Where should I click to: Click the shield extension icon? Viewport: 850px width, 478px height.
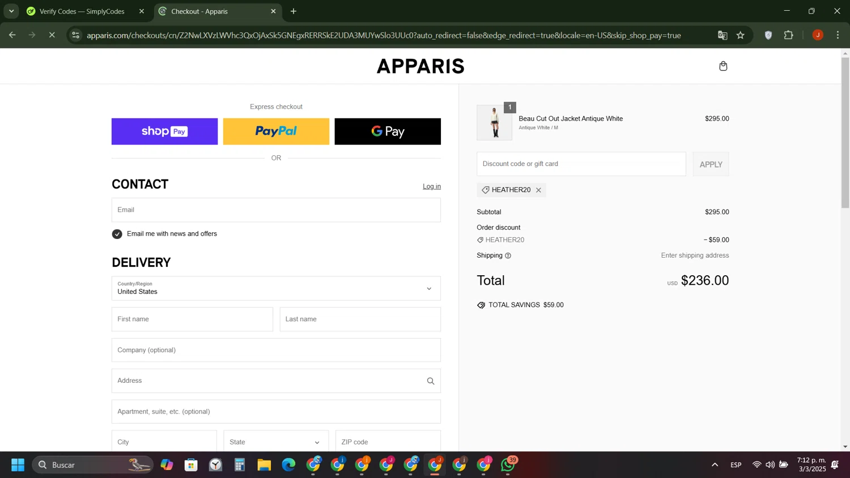[768, 35]
